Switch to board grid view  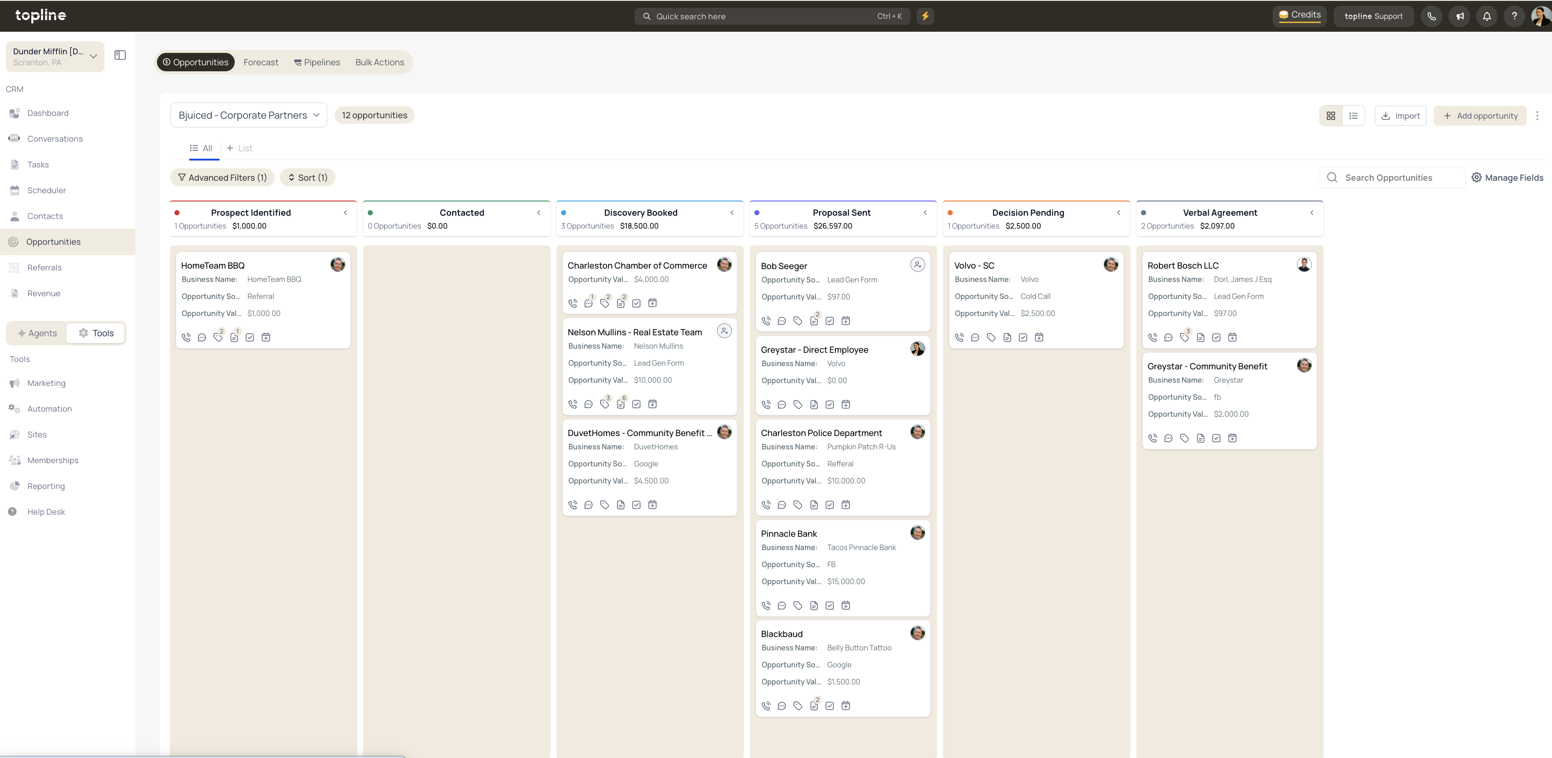[1330, 115]
